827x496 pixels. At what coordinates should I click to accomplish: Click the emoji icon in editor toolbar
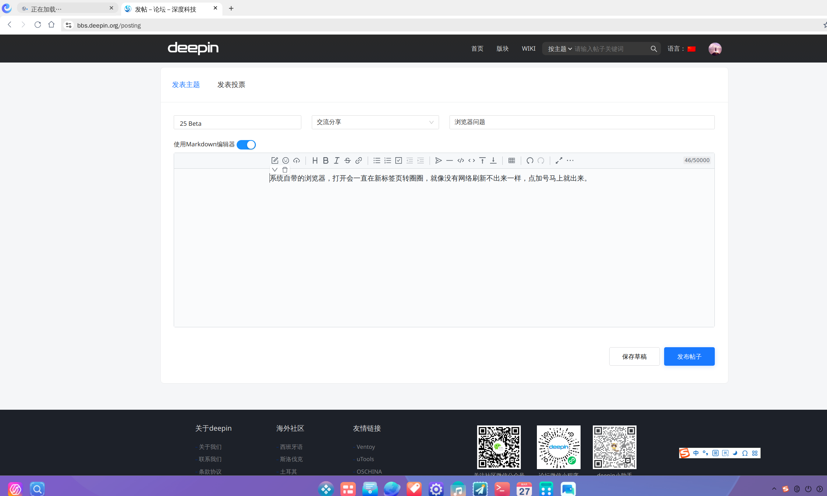286,160
